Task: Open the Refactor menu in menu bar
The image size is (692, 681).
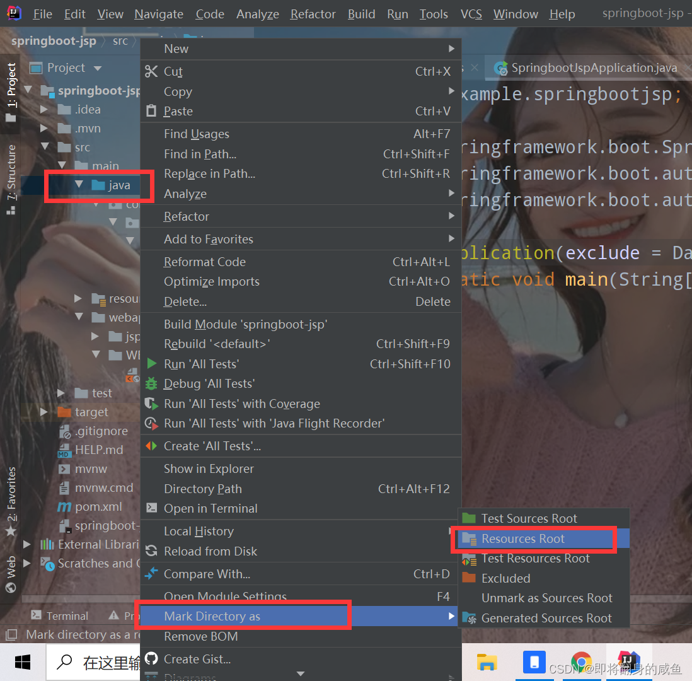Action: [313, 14]
